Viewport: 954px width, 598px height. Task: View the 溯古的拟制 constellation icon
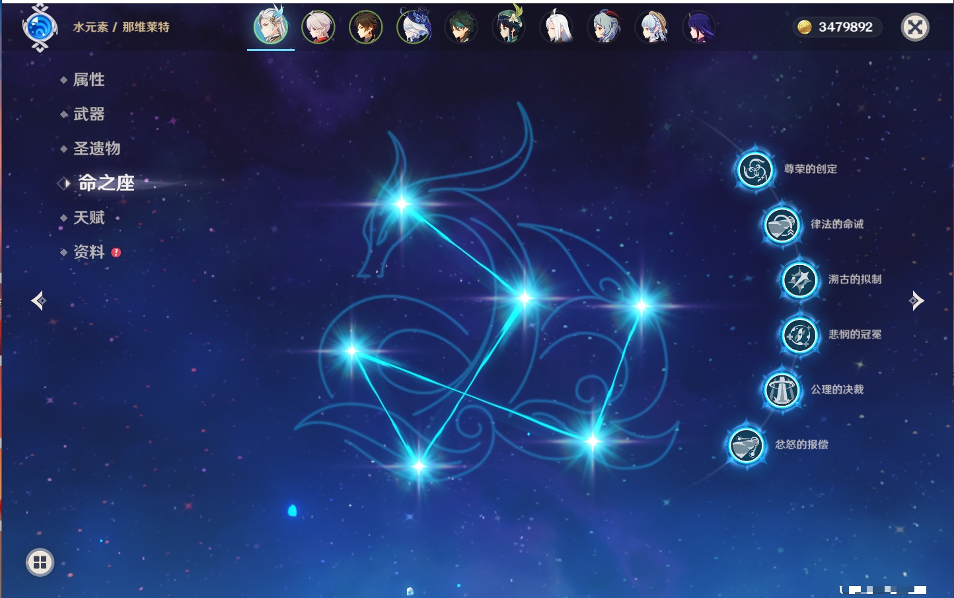[x=800, y=280]
